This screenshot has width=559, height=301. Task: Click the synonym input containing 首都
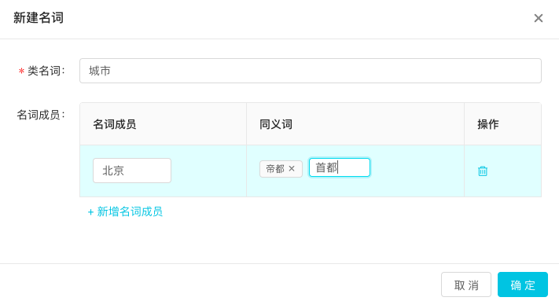[x=340, y=167]
